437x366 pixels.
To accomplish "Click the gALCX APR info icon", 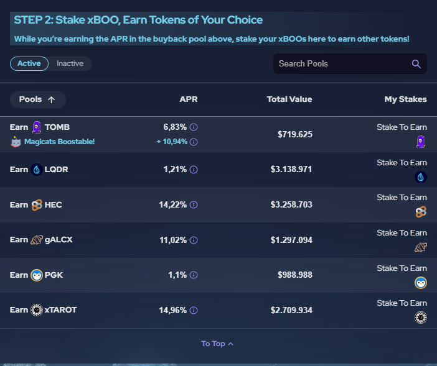I will pos(194,240).
